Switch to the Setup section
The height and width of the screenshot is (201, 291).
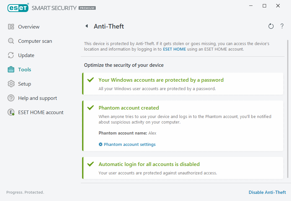point(25,84)
